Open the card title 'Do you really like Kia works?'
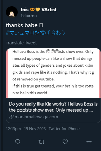This screenshot has width=101, height=151. click(x=53, y=107)
